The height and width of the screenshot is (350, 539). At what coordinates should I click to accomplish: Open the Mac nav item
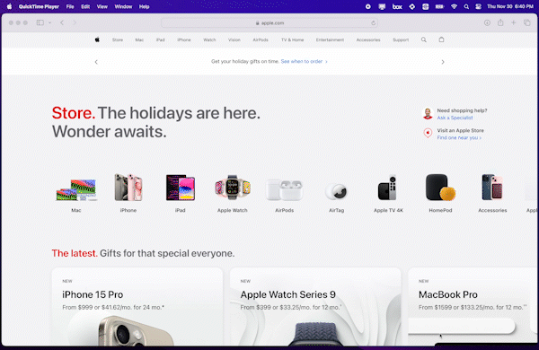point(139,39)
